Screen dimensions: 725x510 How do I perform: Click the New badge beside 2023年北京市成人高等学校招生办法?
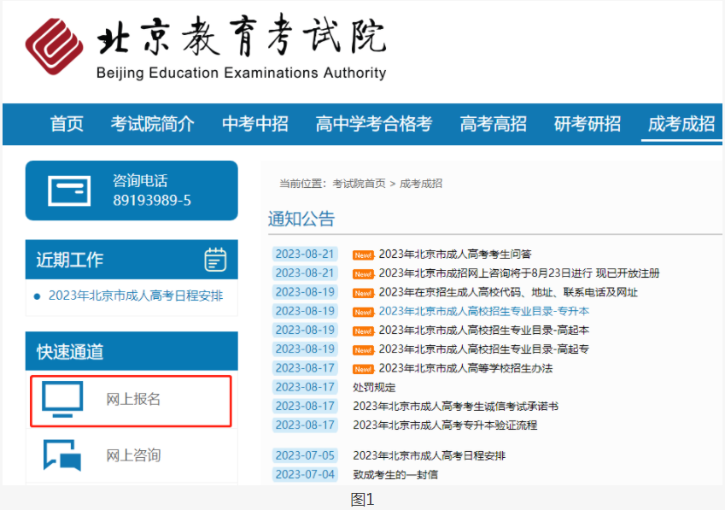click(x=363, y=367)
